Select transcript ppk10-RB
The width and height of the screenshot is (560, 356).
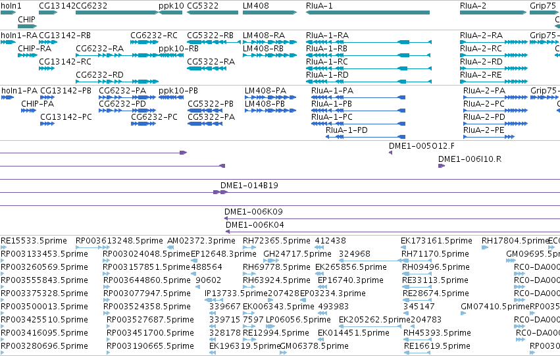(x=178, y=49)
